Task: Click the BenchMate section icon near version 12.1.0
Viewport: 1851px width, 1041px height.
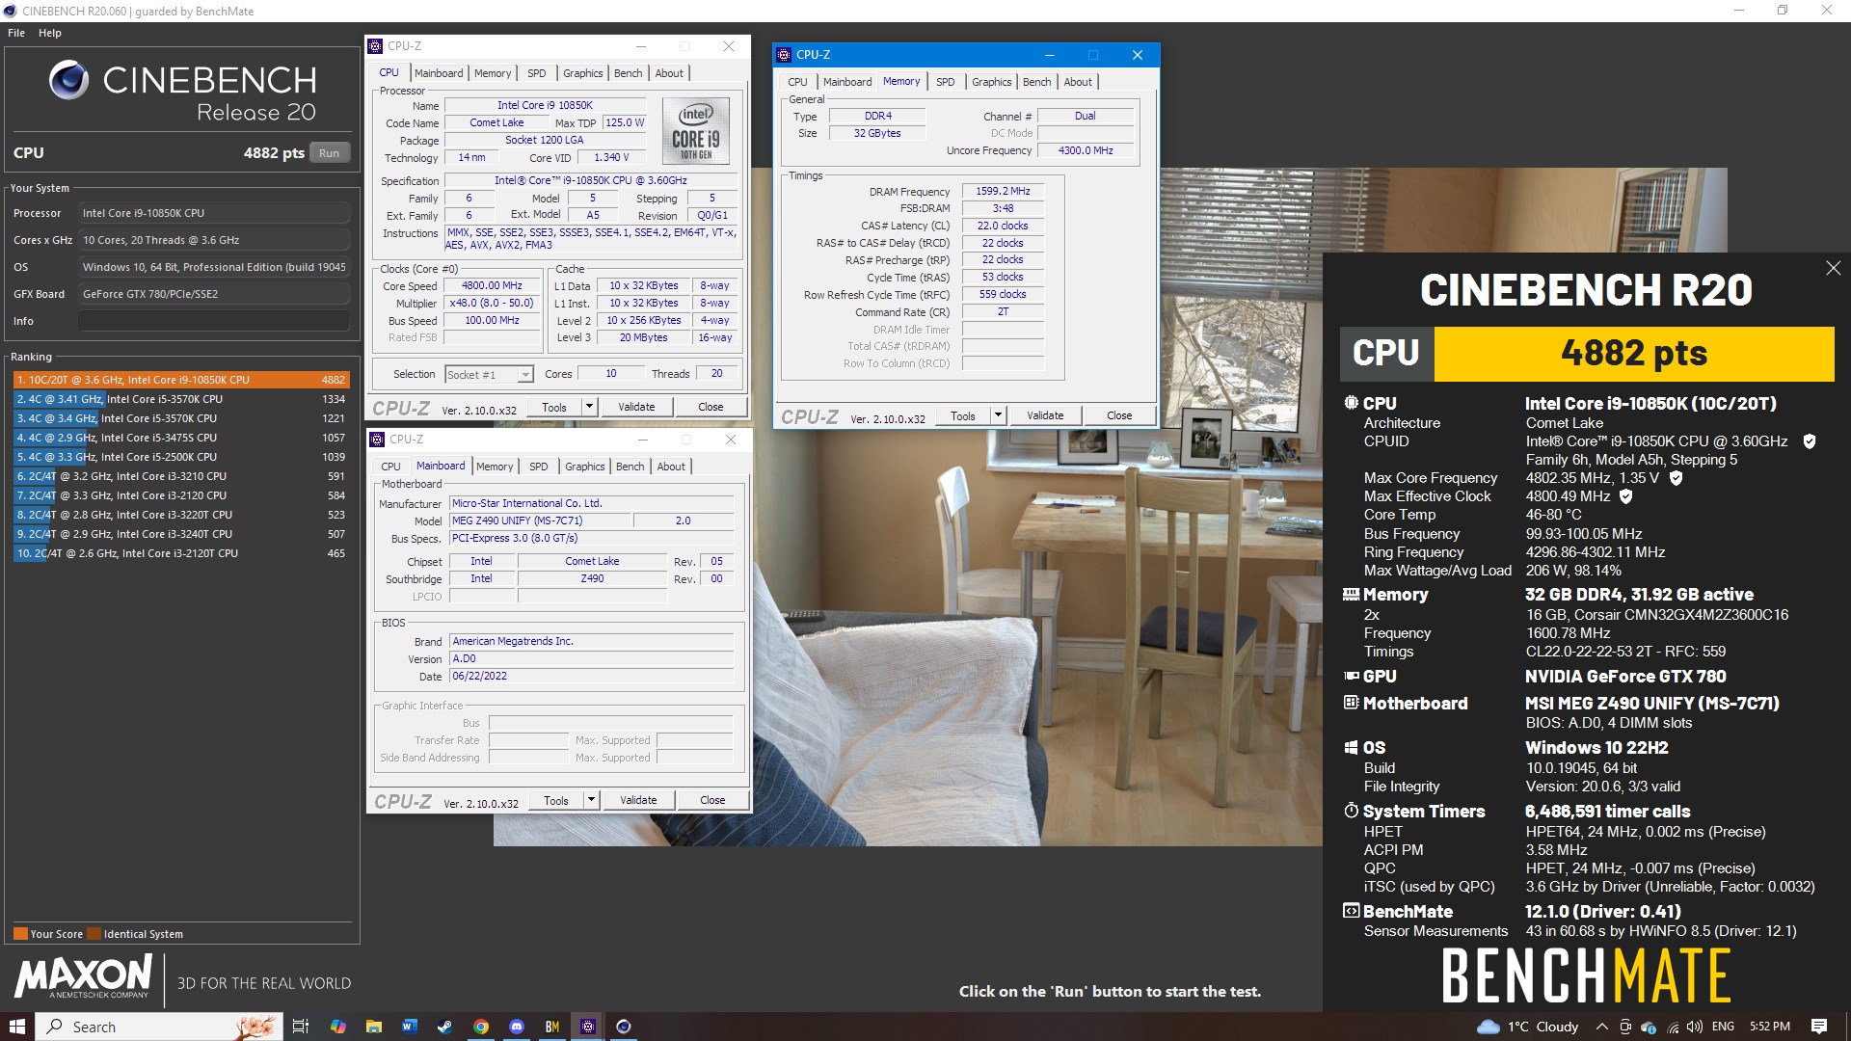Action: pos(1351,911)
